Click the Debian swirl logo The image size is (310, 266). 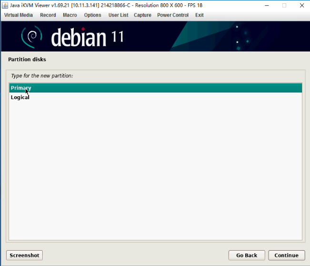[32, 37]
